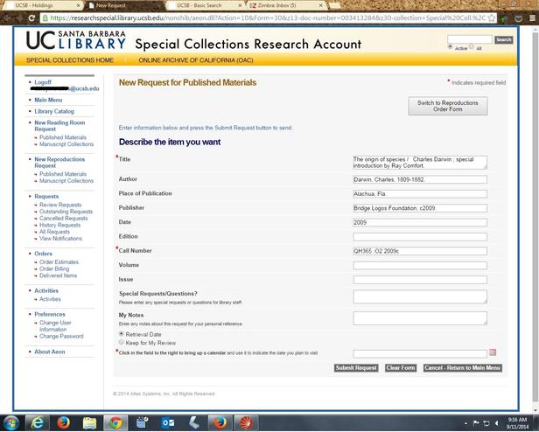Choose the All search radio button
Image resolution: width=539 pixels, height=432 pixels.
(473, 48)
